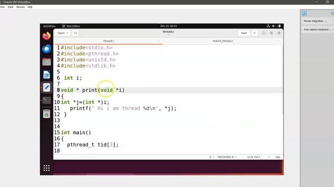Click the #include<pthread.h> line
334x187 pixels.
90,54
